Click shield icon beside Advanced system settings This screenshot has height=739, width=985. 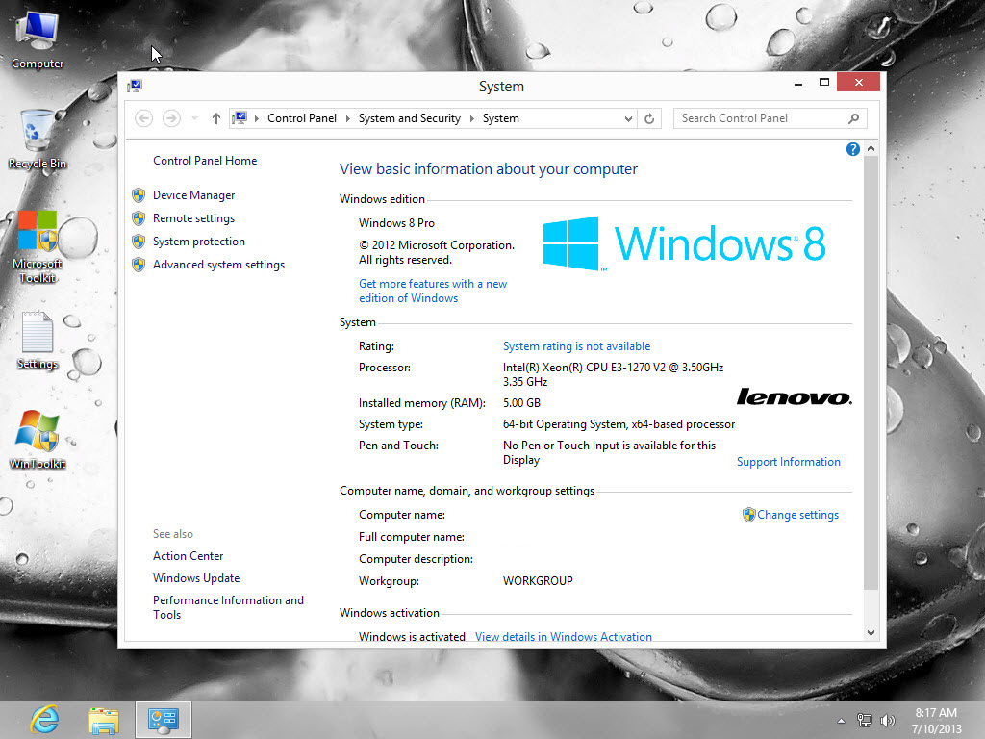click(x=139, y=265)
